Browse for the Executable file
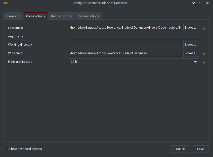 click(191, 28)
